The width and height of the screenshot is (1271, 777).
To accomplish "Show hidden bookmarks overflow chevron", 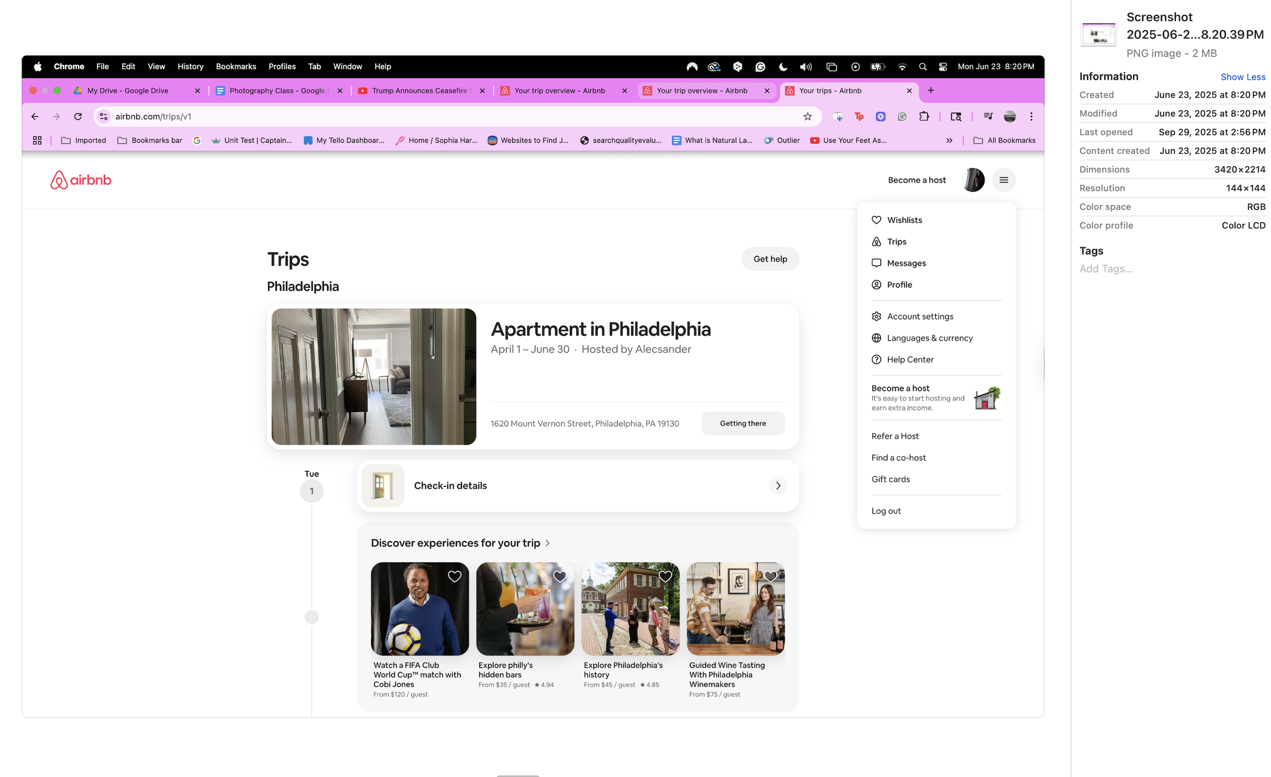I will coord(949,140).
